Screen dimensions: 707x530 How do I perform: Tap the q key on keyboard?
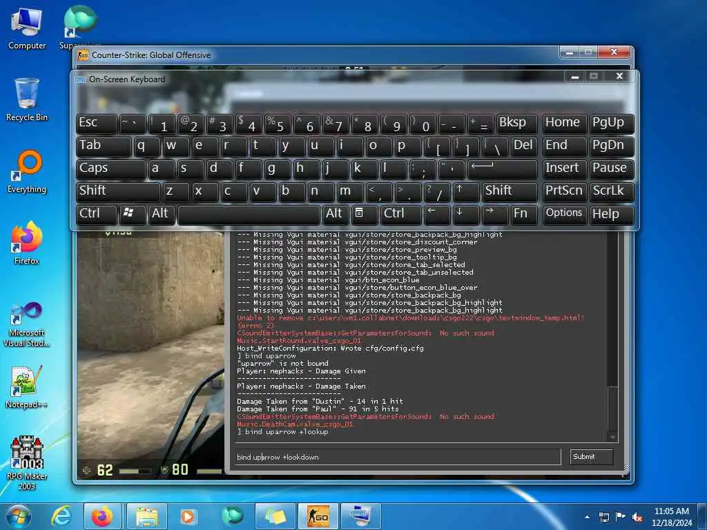coord(146,146)
